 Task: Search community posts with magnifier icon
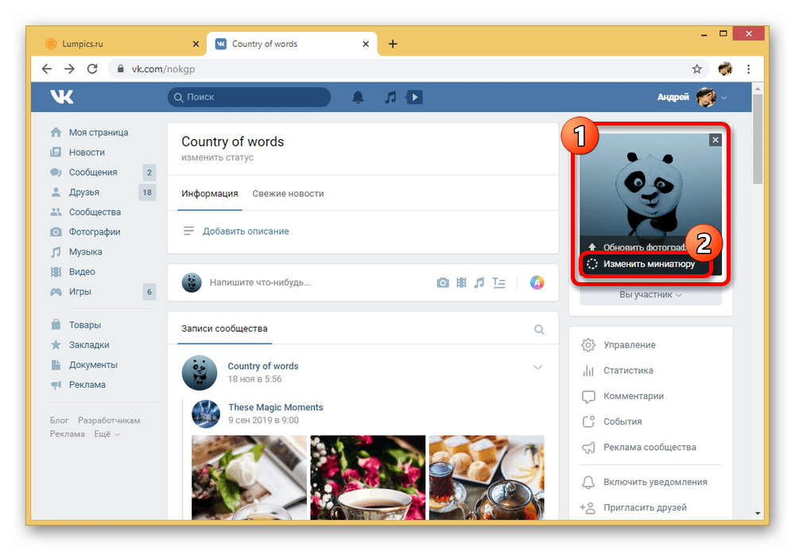point(539,329)
